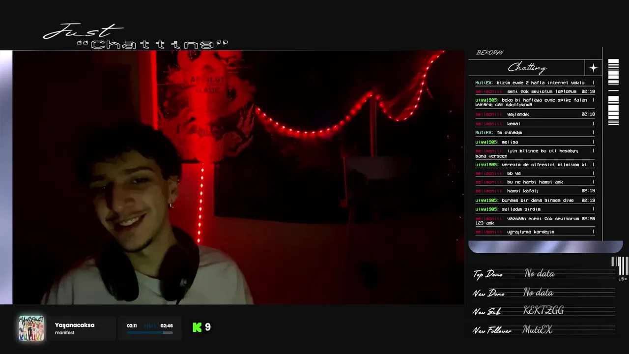Viewport: 629px width, 354px height.
Task: Select message 'vereyim de sifresini bilmiyom ki'
Action: pos(544,165)
